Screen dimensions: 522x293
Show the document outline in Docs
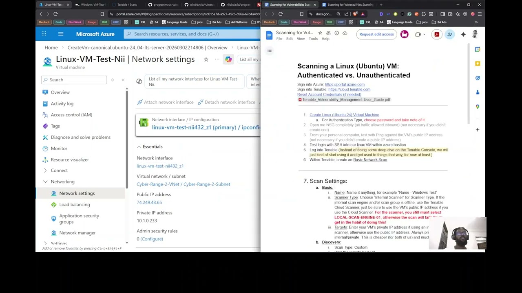[270, 51]
